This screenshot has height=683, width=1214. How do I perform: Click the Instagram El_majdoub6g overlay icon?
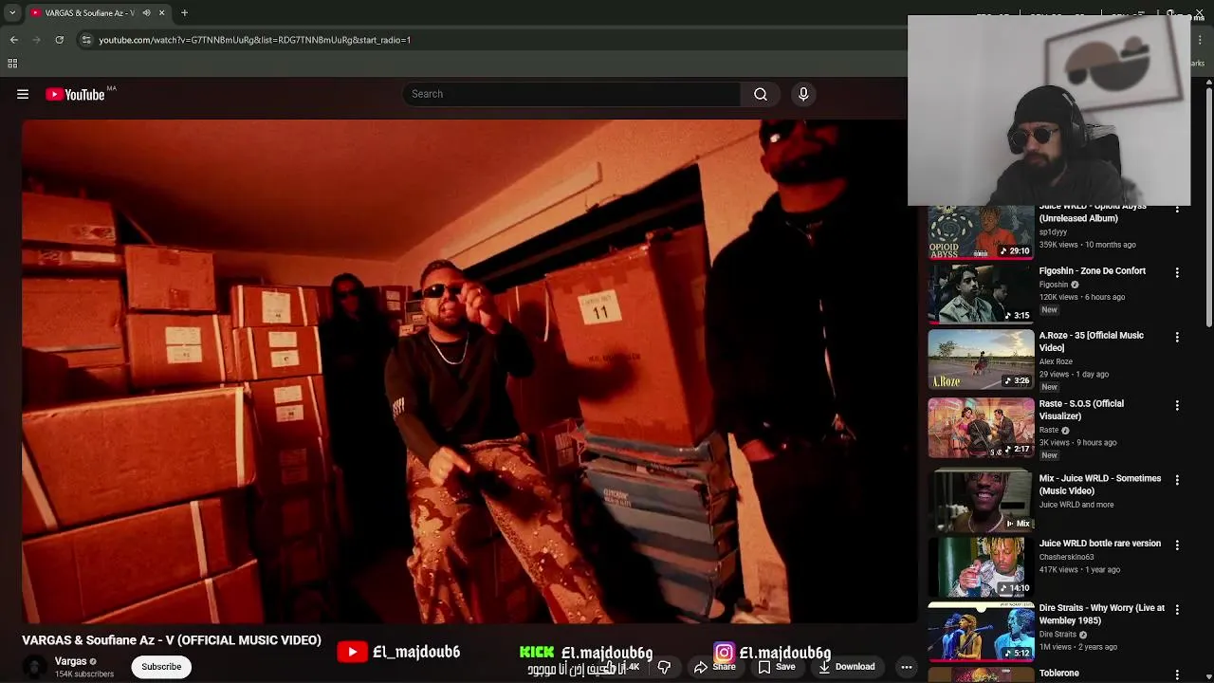point(724,653)
